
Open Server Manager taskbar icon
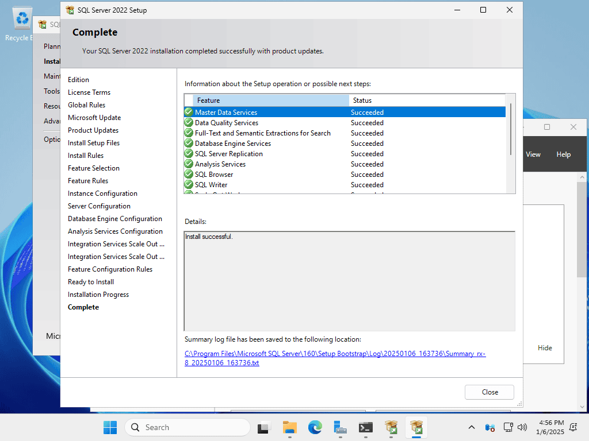tap(341, 427)
